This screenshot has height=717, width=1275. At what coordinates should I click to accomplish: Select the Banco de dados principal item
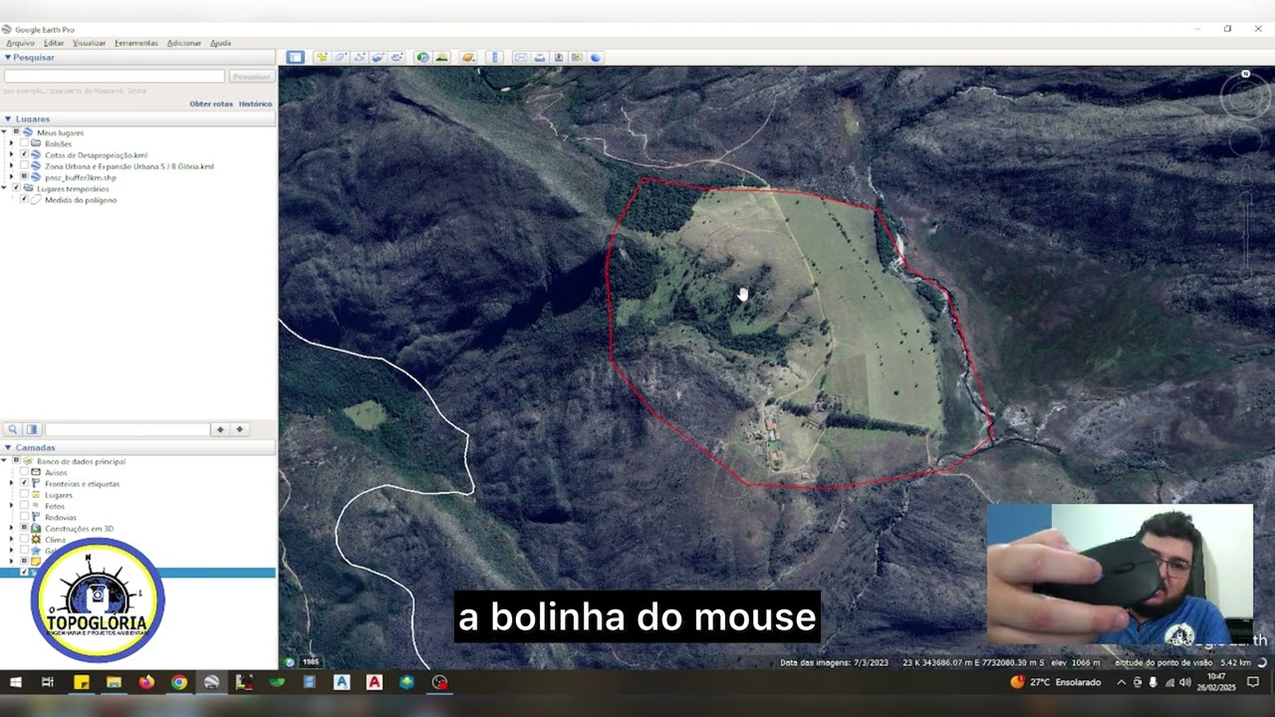click(81, 461)
